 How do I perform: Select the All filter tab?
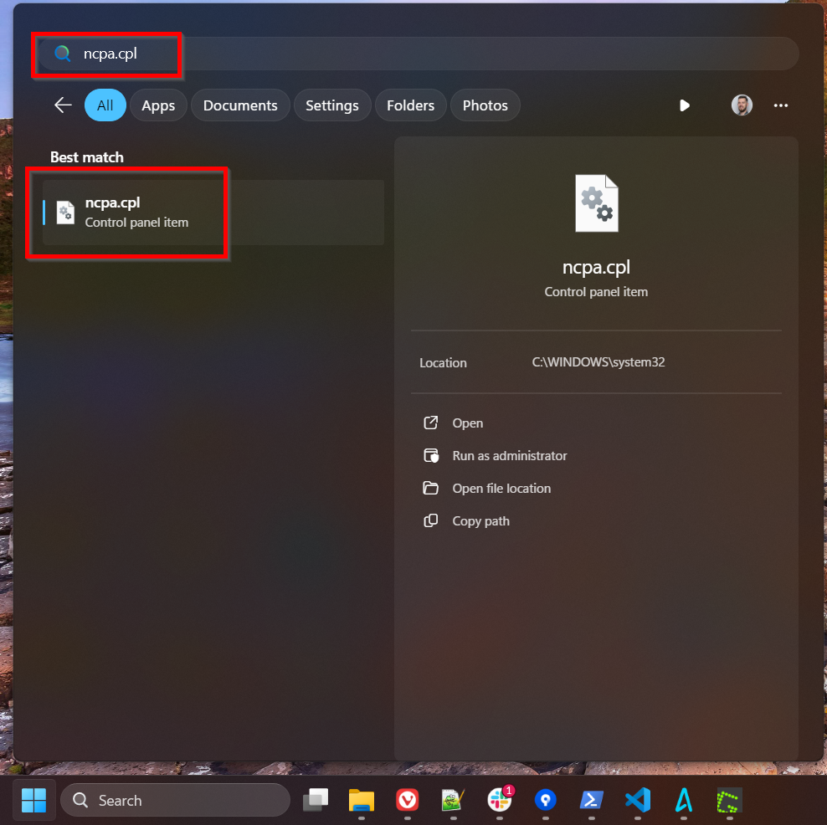[105, 105]
